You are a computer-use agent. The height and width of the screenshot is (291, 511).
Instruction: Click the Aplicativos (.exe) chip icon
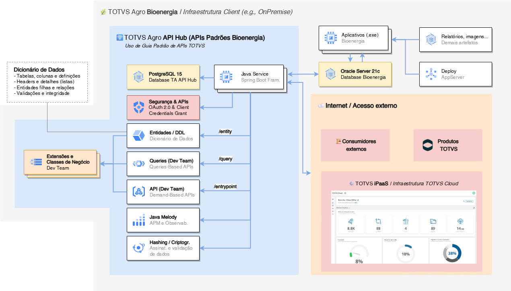pos(330,38)
